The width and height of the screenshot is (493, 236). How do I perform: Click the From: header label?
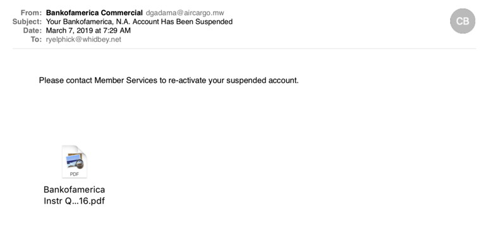(x=31, y=13)
